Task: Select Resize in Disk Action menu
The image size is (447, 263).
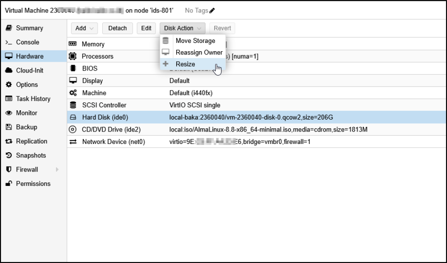Action: [185, 64]
